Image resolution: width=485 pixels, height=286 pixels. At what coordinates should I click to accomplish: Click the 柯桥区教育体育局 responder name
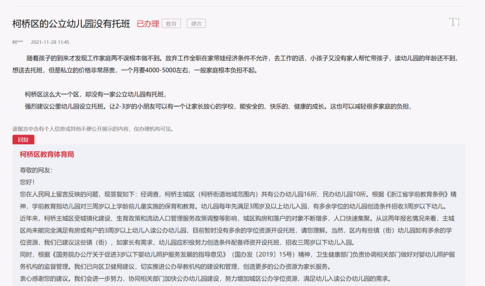[47, 155]
